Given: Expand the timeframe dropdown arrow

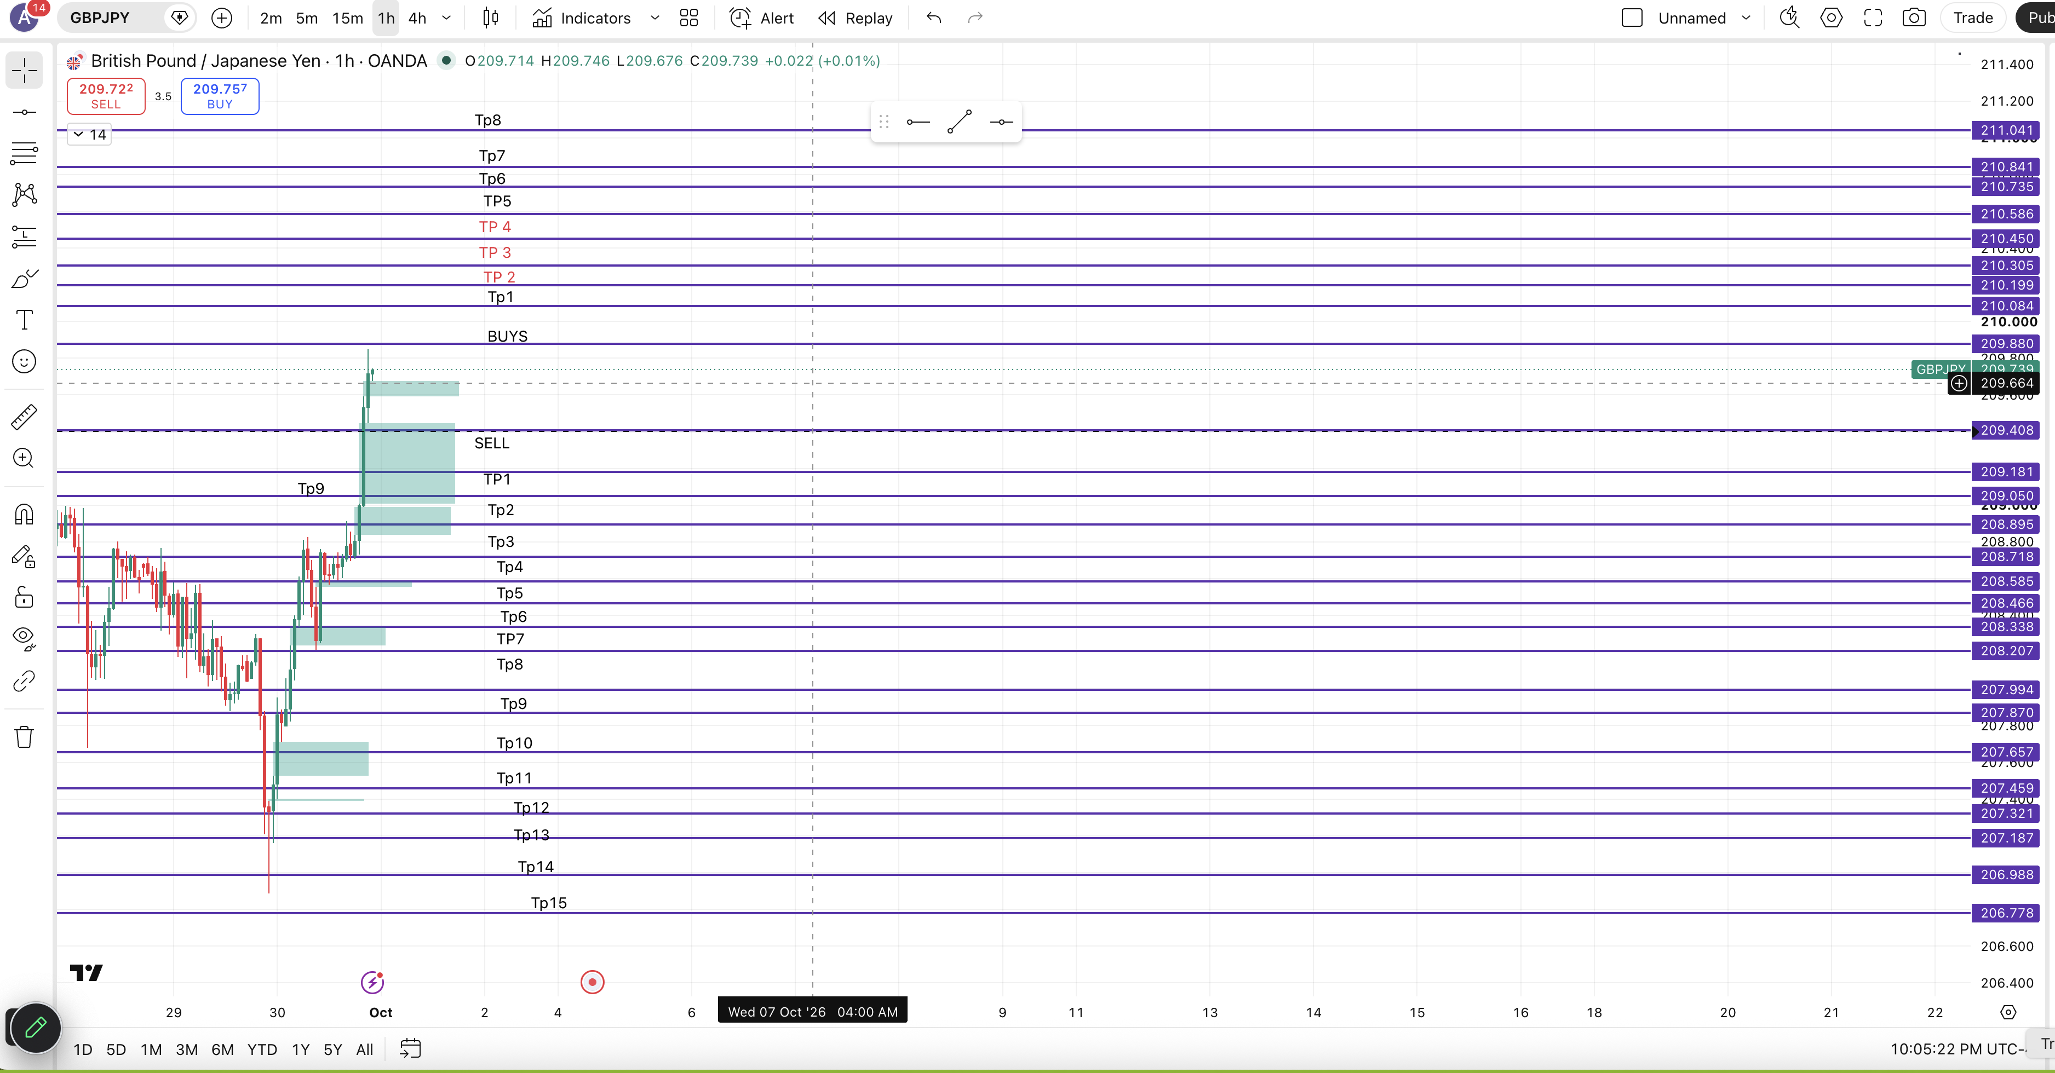Looking at the screenshot, I should (446, 18).
